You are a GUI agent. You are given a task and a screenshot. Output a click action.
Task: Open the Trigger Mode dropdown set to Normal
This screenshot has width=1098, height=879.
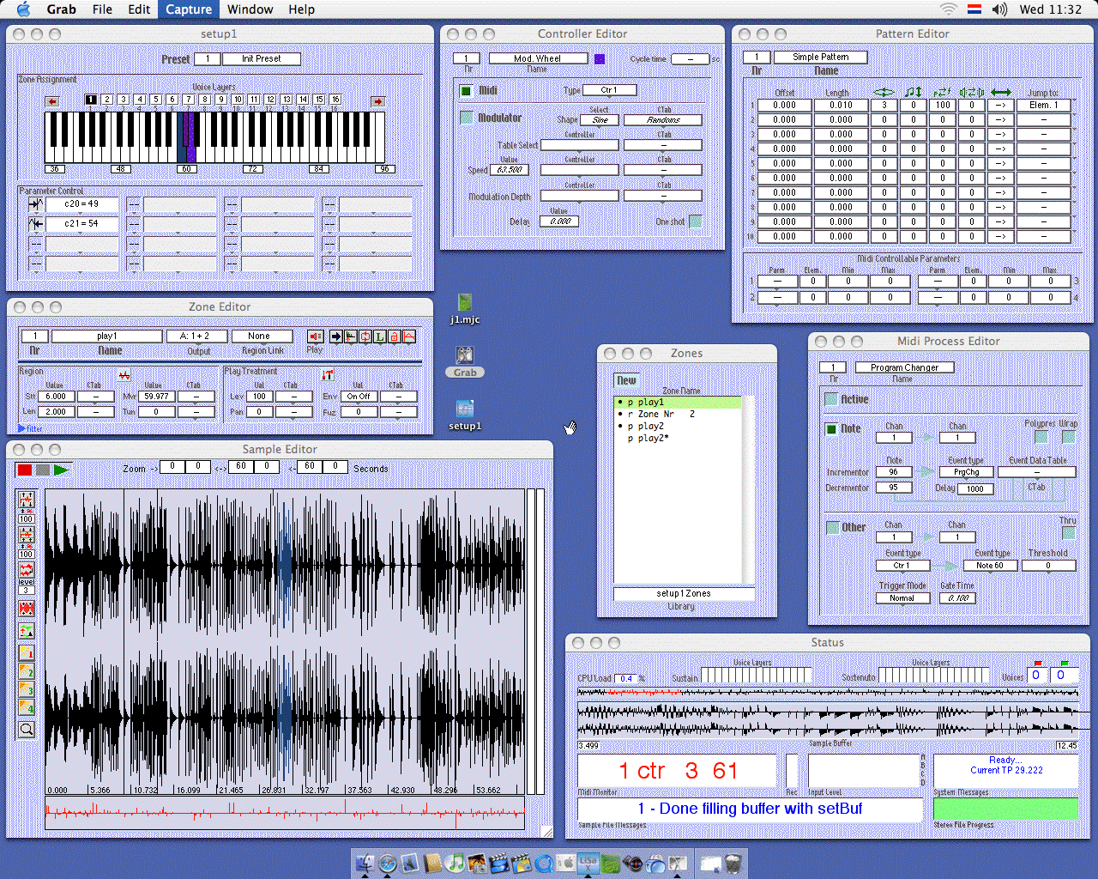pyautogui.click(x=902, y=598)
